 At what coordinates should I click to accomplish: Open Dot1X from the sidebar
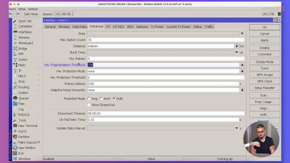point(22,131)
